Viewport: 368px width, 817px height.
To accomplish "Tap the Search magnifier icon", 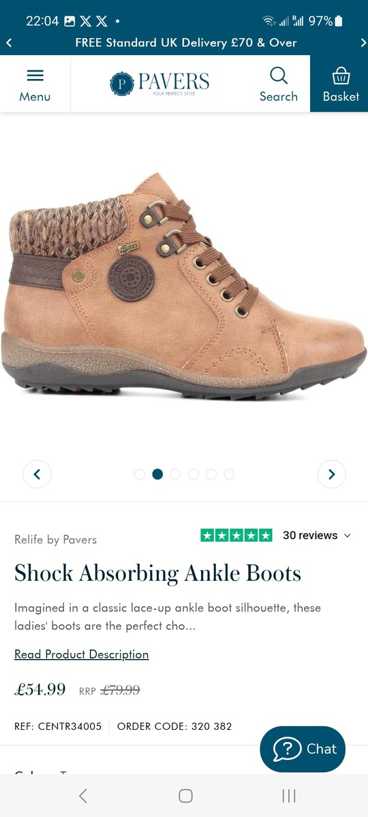I will click(279, 75).
